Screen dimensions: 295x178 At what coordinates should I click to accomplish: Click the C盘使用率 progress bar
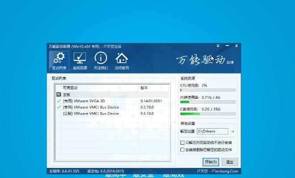tap(208, 114)
